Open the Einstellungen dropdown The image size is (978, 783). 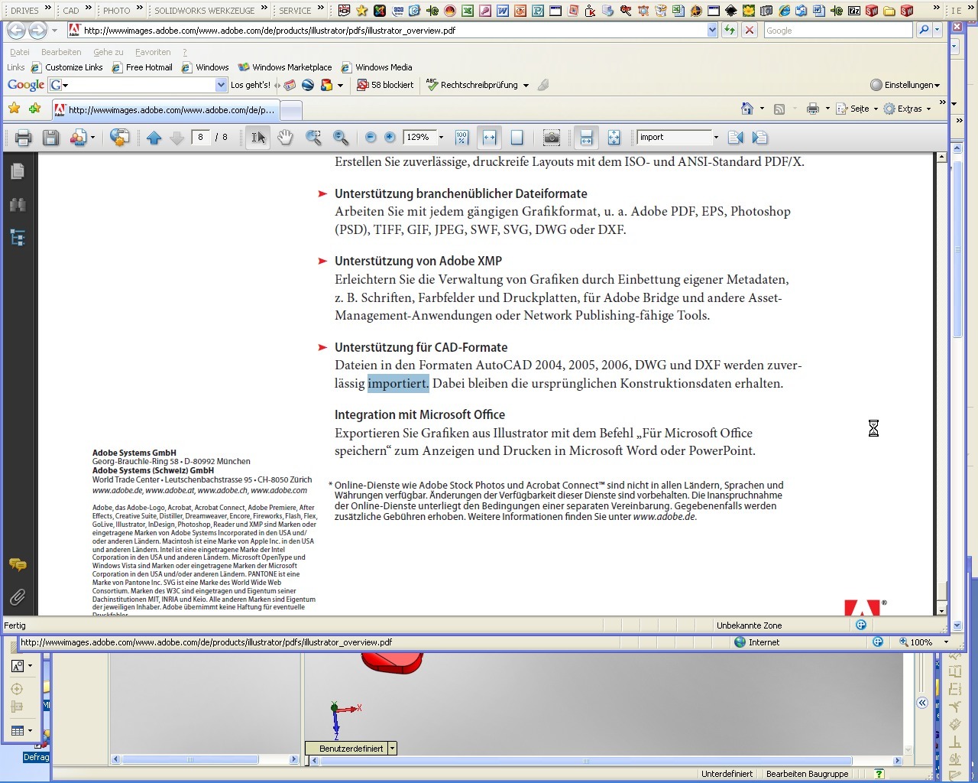[x=905, y=85]
